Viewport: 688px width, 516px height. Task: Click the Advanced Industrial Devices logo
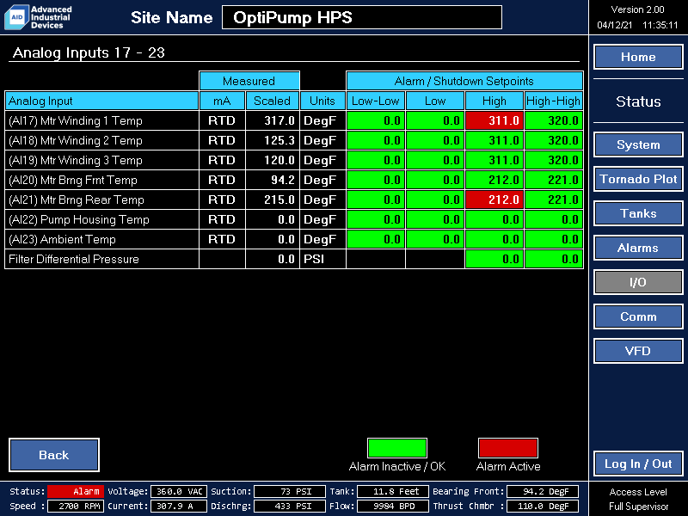tap(38, 17)
